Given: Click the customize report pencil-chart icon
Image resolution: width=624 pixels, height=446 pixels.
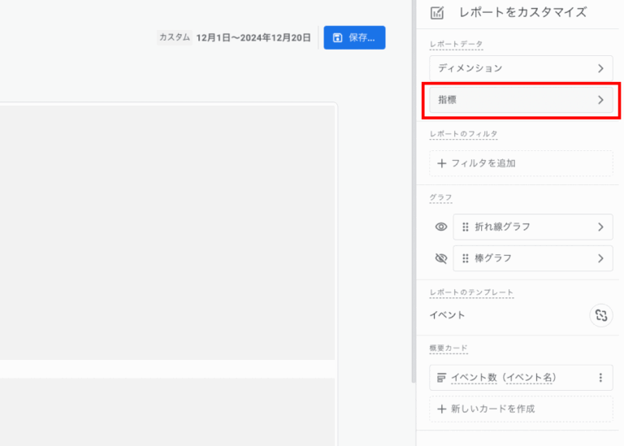Looking at the screenshot, I should (437, 13).
